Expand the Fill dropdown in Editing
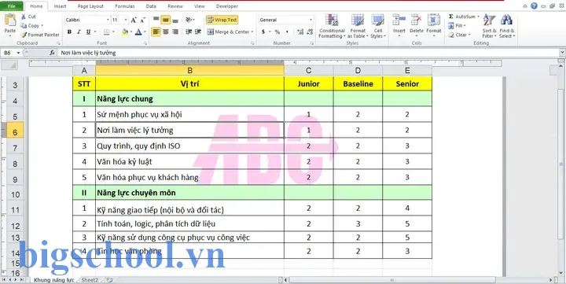Image resolution: width=566 pixels, height=284 pixels. point(465,26)
